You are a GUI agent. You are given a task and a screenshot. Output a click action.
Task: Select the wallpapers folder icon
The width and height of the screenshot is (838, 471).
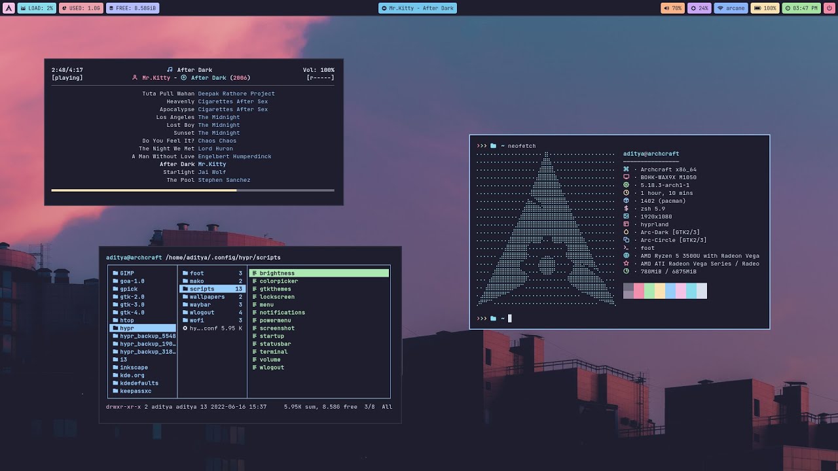pos(185,297)
